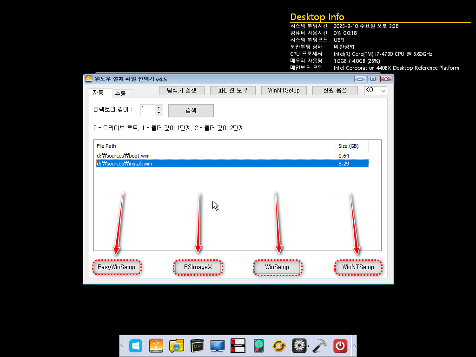This screenshot has height=357, width=476.
Task: Close the 윈도우 설치 파일 선택기 window
Action: 386,79
